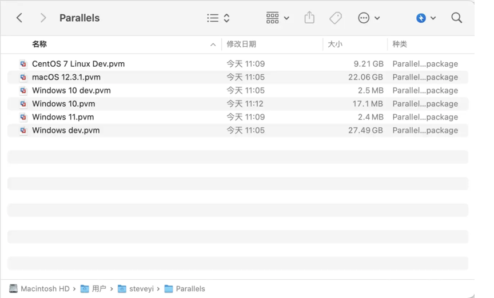Open the group-by grid dropdown
The image size is (494, 298).
(277, 18)
